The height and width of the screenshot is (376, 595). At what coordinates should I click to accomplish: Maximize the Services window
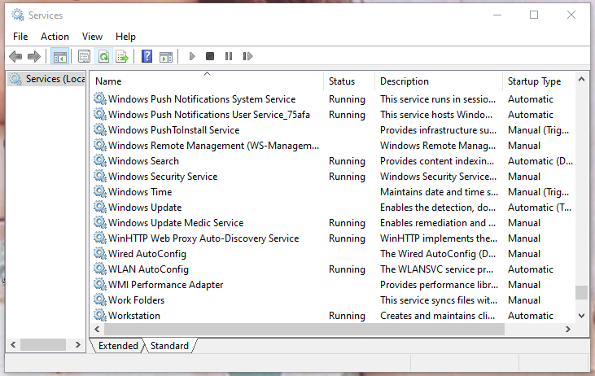coord(534,15)
